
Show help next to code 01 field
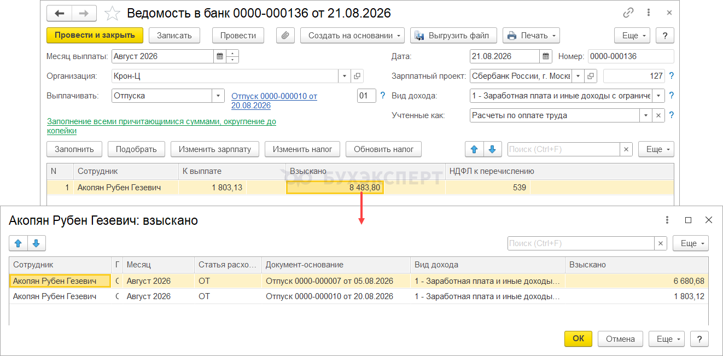[383, 96]
